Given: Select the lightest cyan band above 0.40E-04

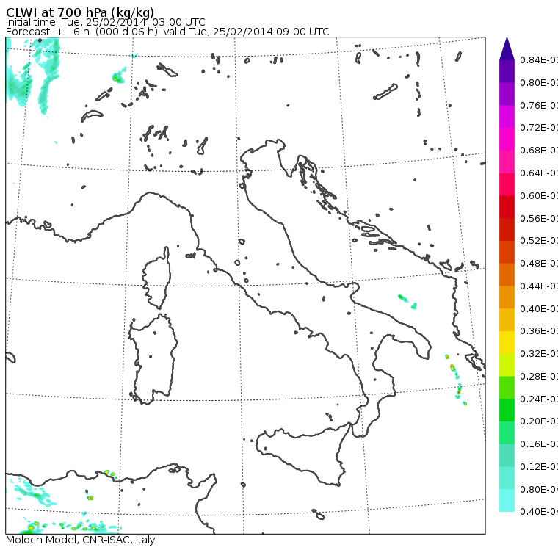Looking at the screenshot, I should (507, 501).
